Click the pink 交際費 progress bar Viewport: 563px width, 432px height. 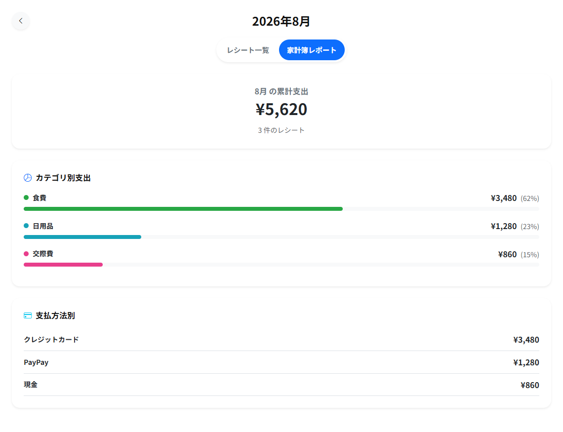63,265
